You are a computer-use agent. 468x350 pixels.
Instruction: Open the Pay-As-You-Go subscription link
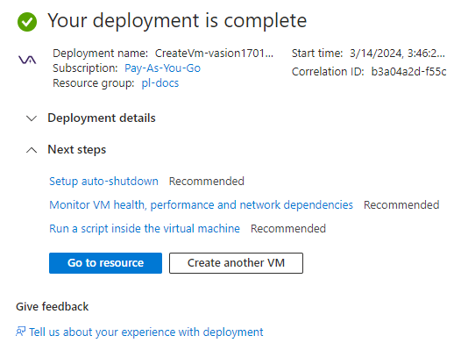click(162, 68)
